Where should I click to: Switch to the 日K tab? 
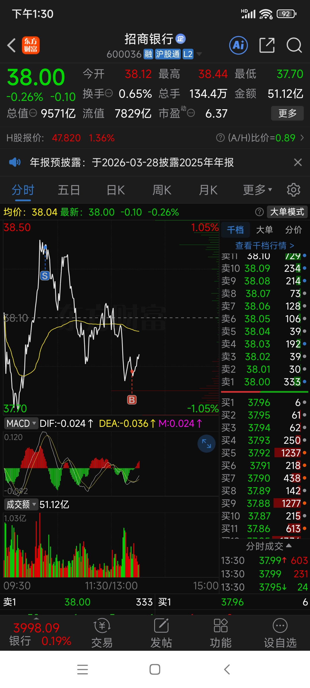[x=116, y=190]
